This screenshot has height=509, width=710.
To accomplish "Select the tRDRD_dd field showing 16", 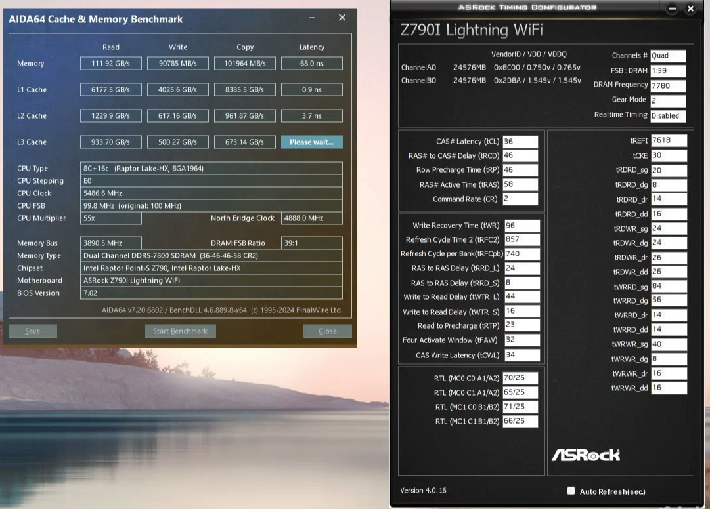I will (669, 214).
